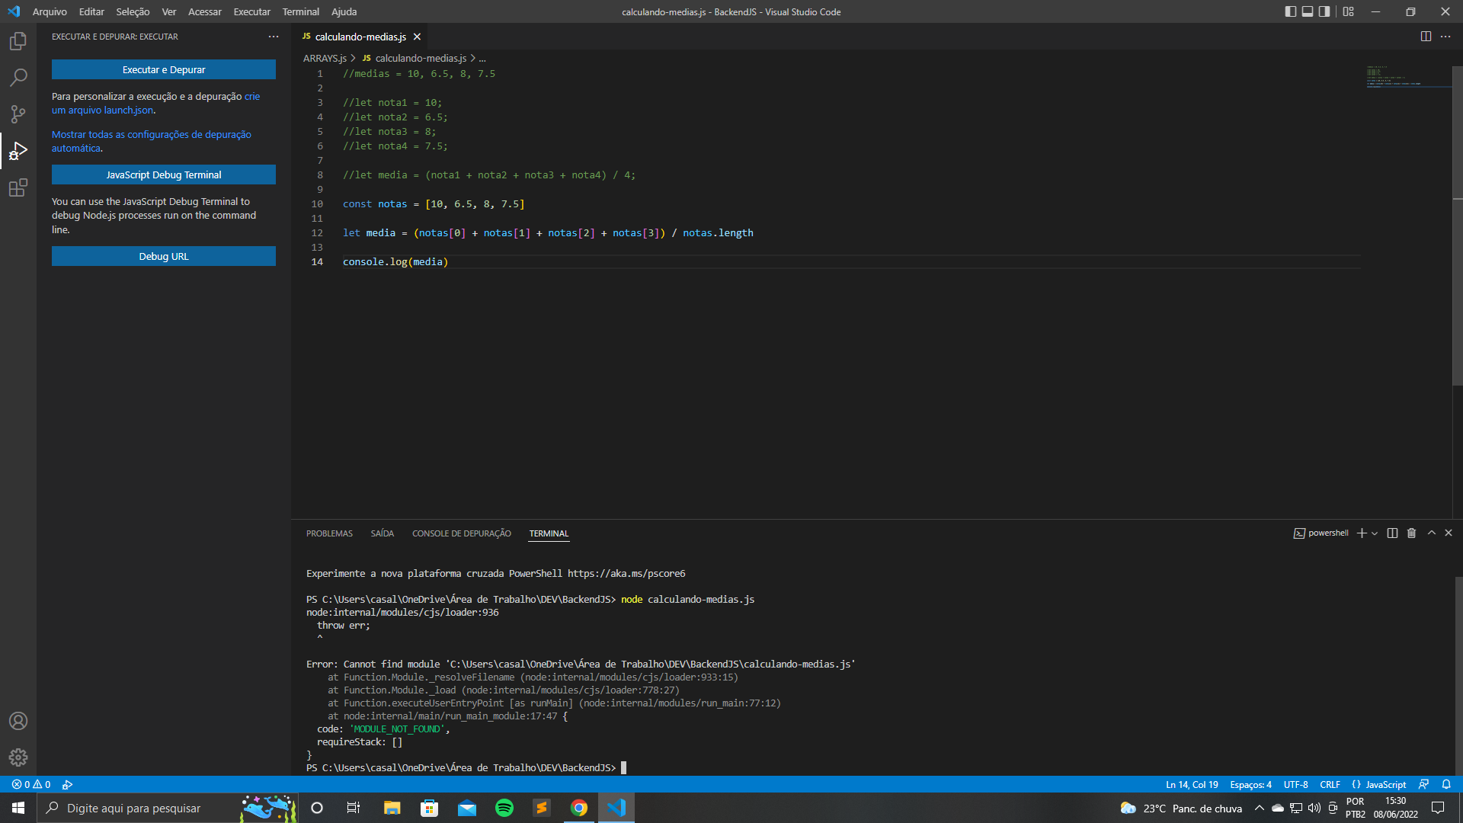Customize layout icon in title bar

pos(1349,11)
